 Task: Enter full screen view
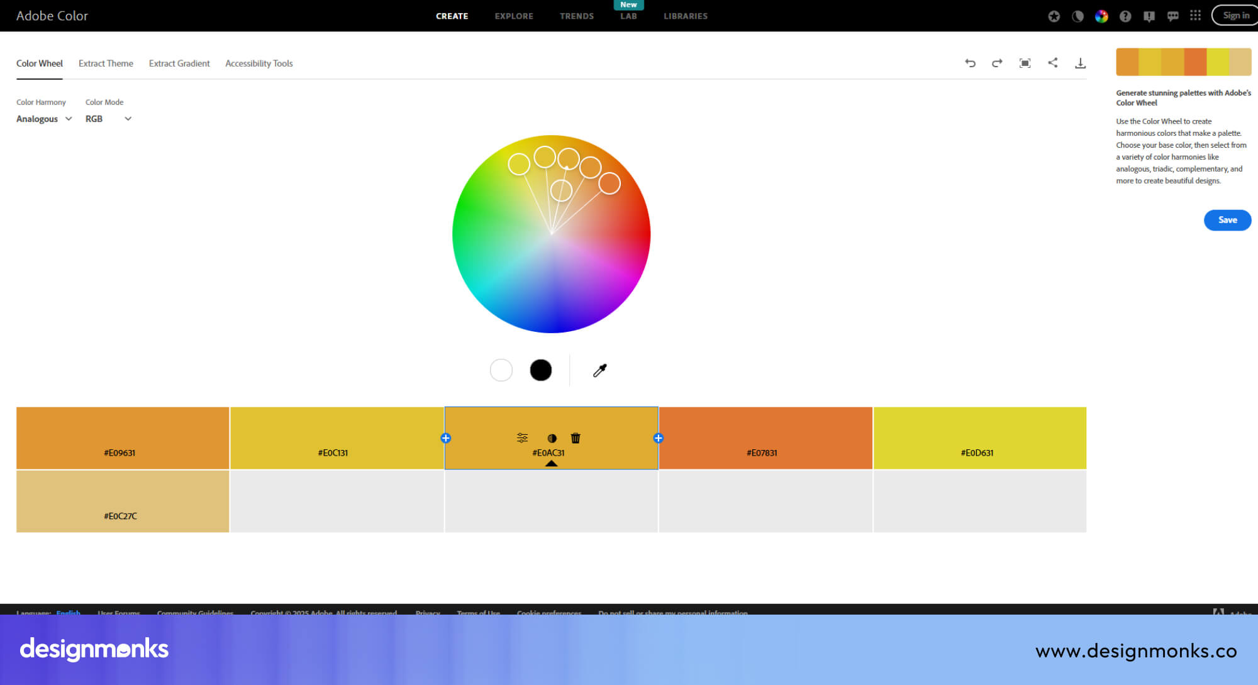coord(1025,63)
